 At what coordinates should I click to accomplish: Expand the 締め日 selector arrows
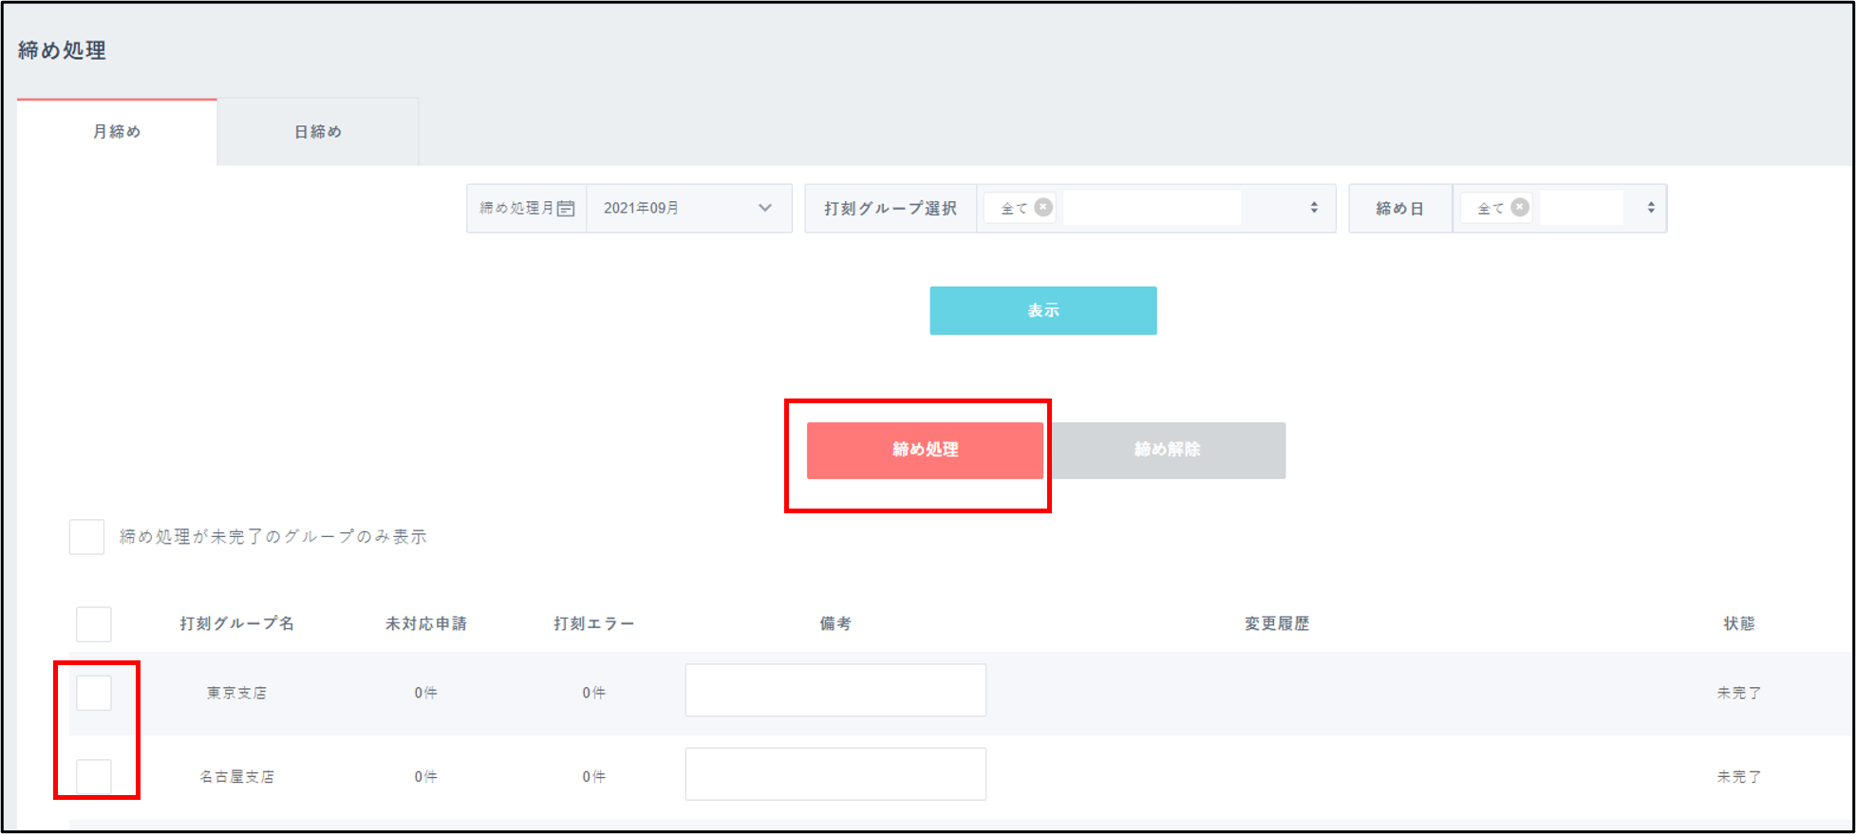(x=1651, y=208)
